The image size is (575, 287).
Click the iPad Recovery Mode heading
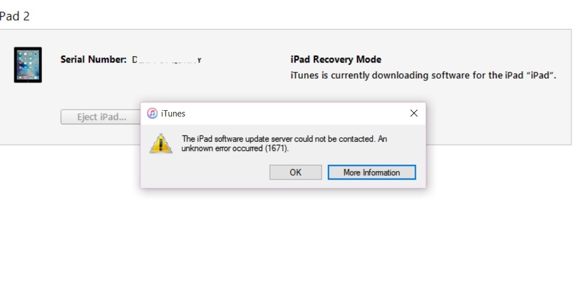pos(336,59)
